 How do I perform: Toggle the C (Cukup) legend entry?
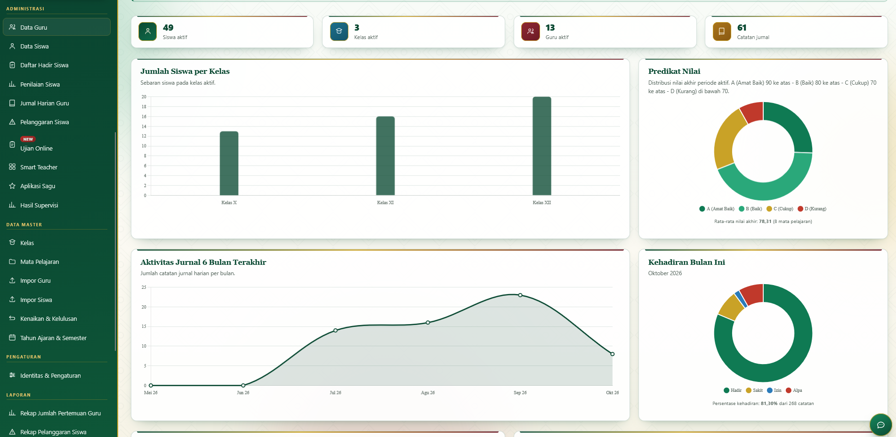(780, 209)
